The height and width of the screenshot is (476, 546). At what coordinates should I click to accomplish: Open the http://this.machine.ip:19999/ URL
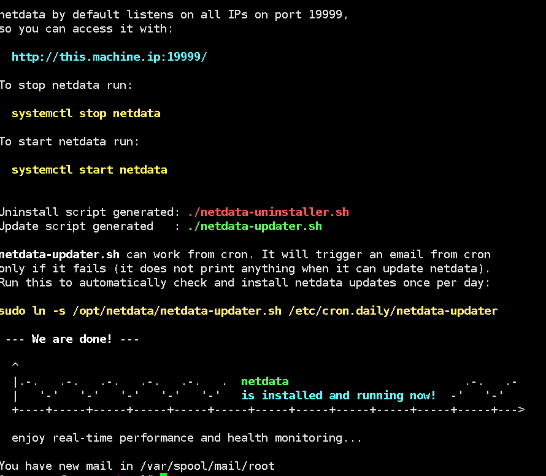[x=109, y=57]
